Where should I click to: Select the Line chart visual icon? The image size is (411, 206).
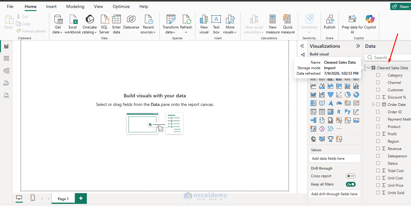pos(313,86)
